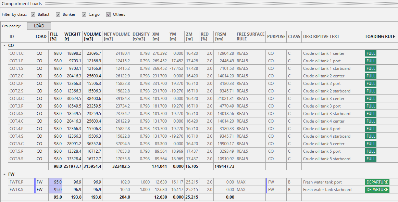Image resolution: width=398 pixels, height=202 pixels.
Task: Click the DEPARTURE loading rule of FWTK.S
Action: pos(377,190)
